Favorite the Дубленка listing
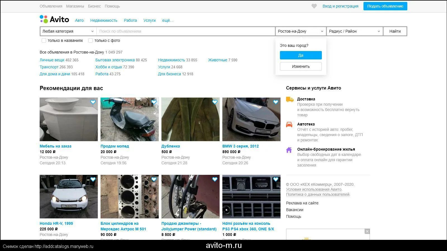The width and height of the screenshot is (447, 251). (x=215, y=102)
